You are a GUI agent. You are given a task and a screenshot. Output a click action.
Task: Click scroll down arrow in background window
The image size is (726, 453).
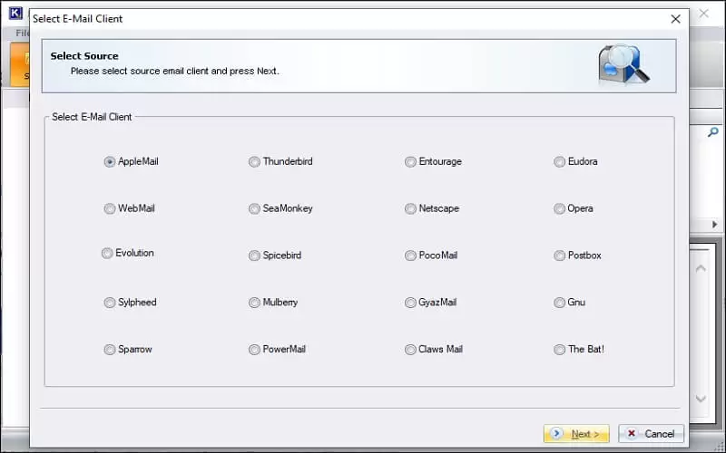(x=701, y=399)
